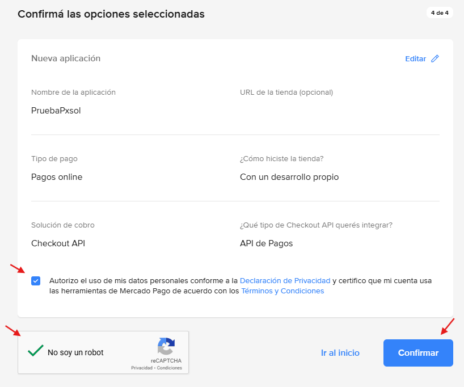Click the Editar link
The width and height of the screenshot is (464, 387).
click(415, 58)
